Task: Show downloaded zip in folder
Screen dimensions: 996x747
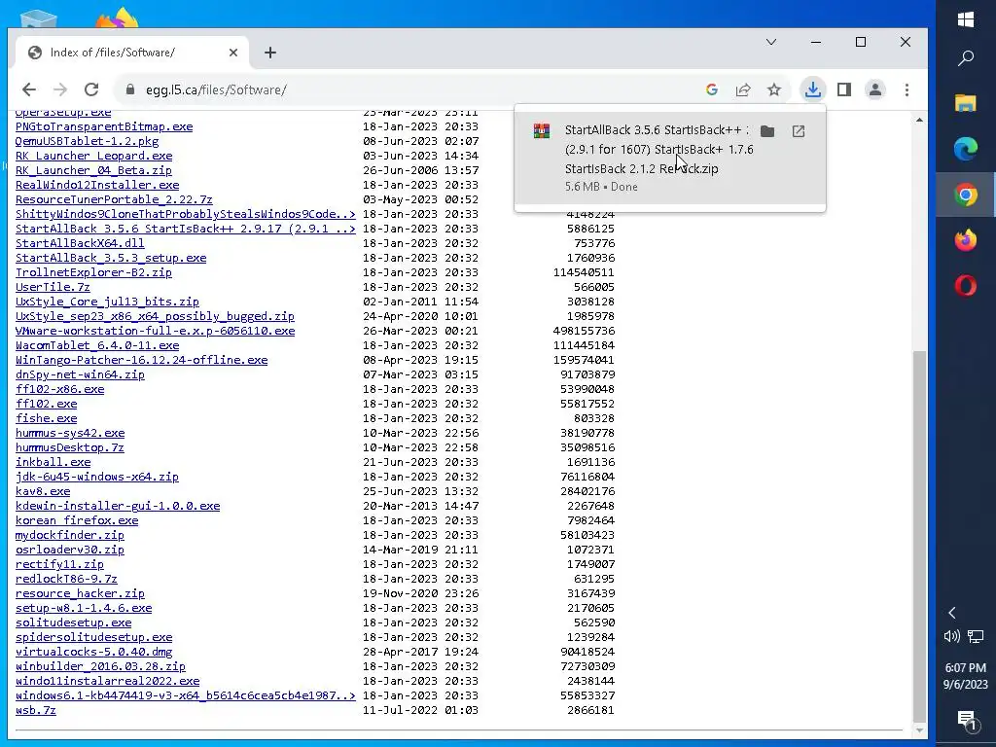Action: (x=767, y=131)
